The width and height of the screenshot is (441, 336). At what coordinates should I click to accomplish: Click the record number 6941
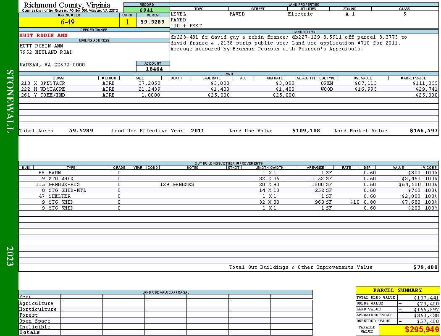click(146, 10)
